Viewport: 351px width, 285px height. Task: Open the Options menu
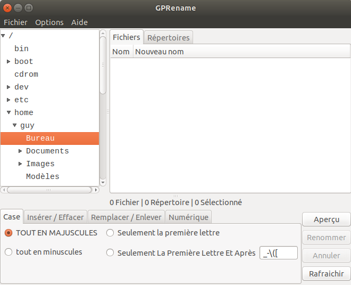[x=49, y=22]
